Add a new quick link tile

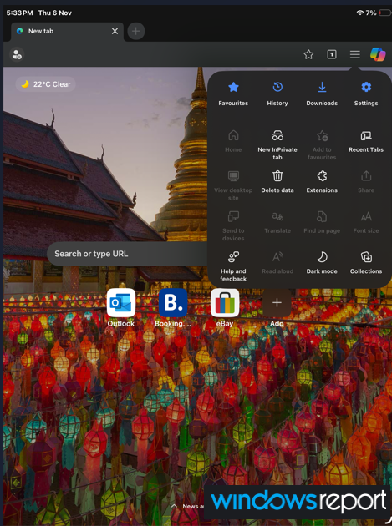277,307
